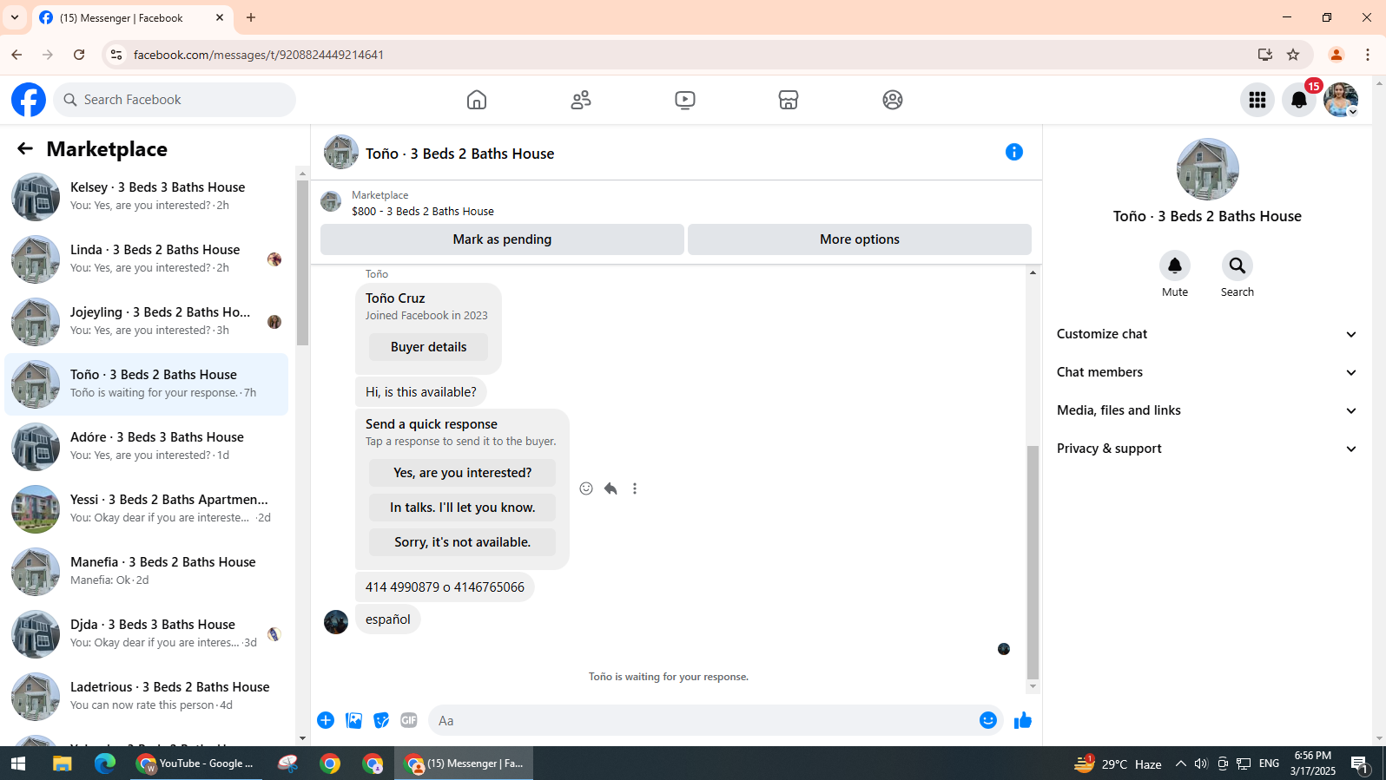Viewport: 1386px width, 780px height.
Task: Open a new browser tab
Action: [251, 17]
